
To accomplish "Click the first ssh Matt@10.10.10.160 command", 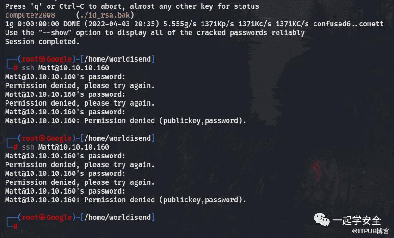I will (x=66, y=68).
